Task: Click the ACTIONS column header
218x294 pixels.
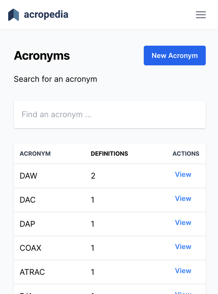Action: coord(186,154)
